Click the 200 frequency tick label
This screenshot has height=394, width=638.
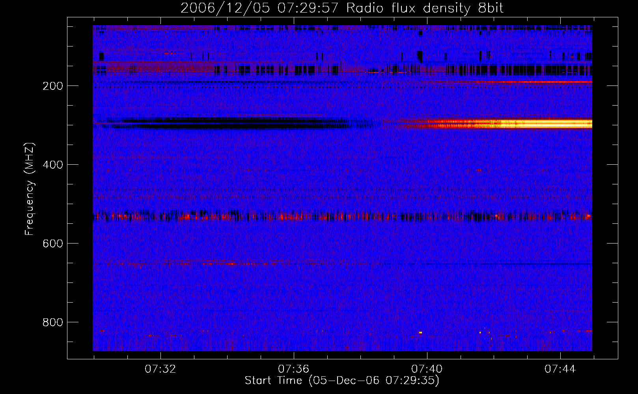pos(53,86)
